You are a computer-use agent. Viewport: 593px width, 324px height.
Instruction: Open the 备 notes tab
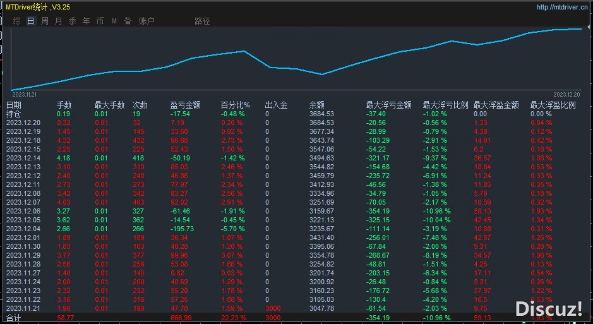pos(128,21)
